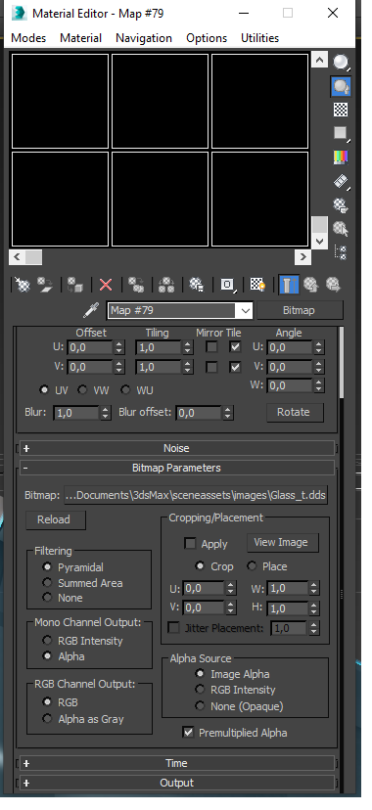Open Material/Map Navigator icon
The image size is (372, 810).
click(x=341, y=251)
